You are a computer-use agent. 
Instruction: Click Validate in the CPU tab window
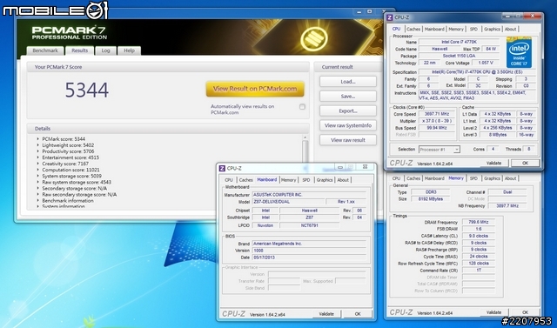(493, 163)
